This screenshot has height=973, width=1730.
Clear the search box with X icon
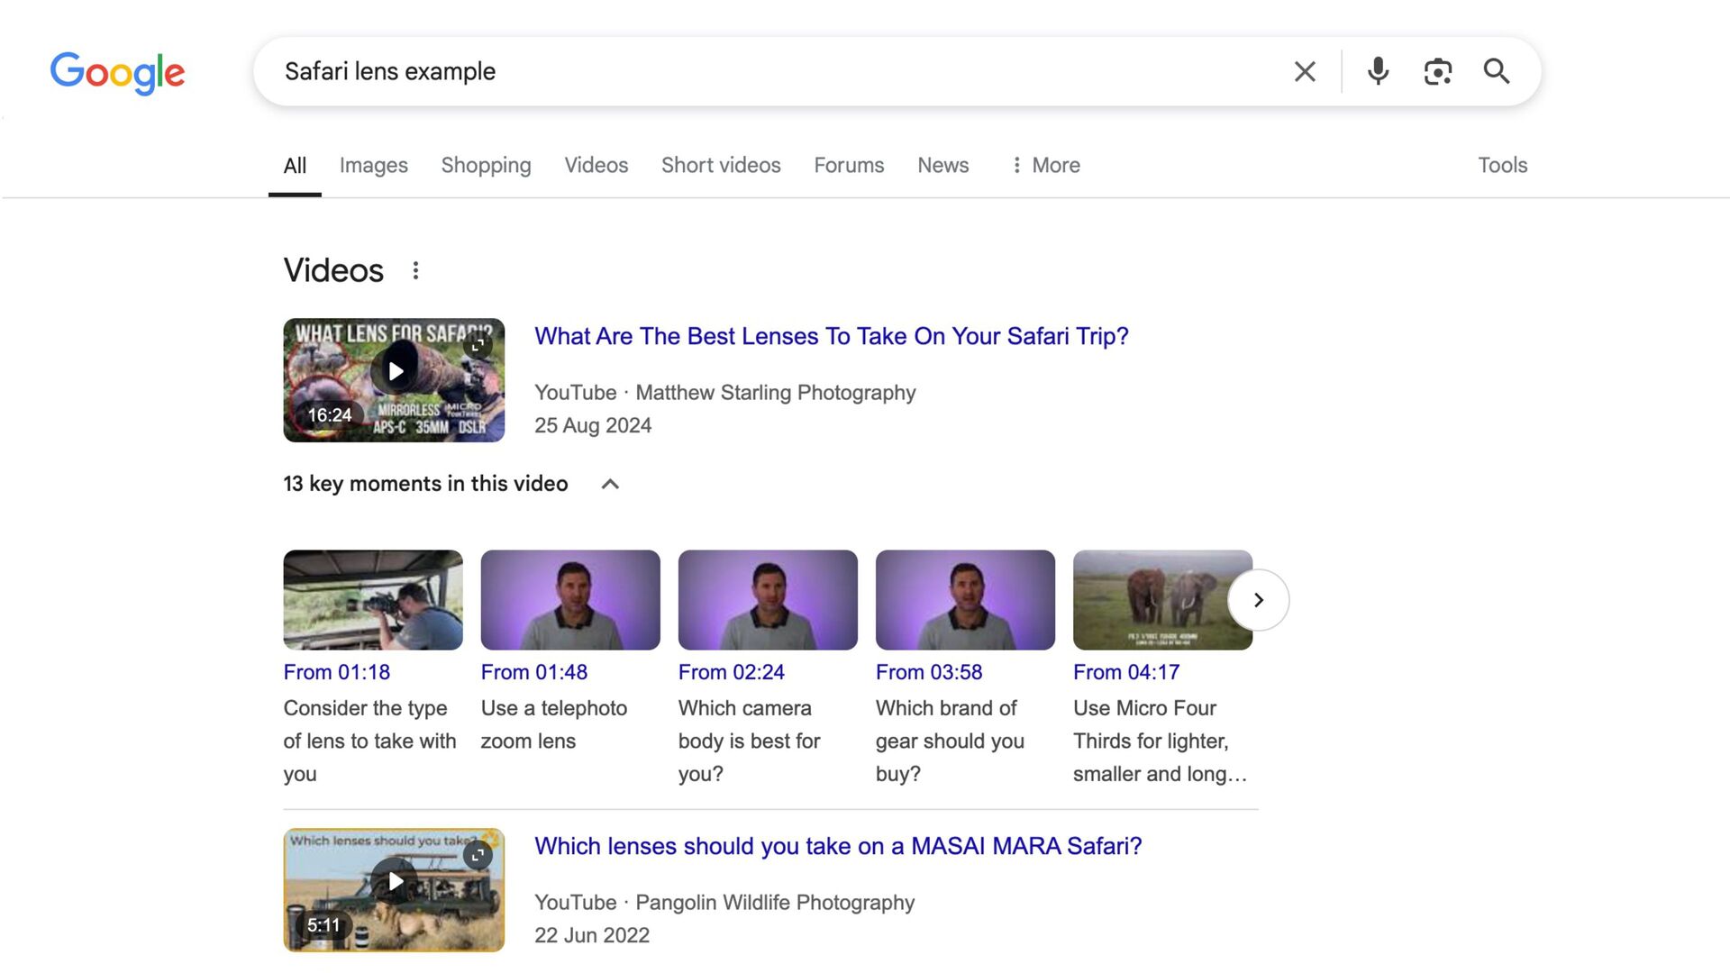click(x=1305, y=71)
